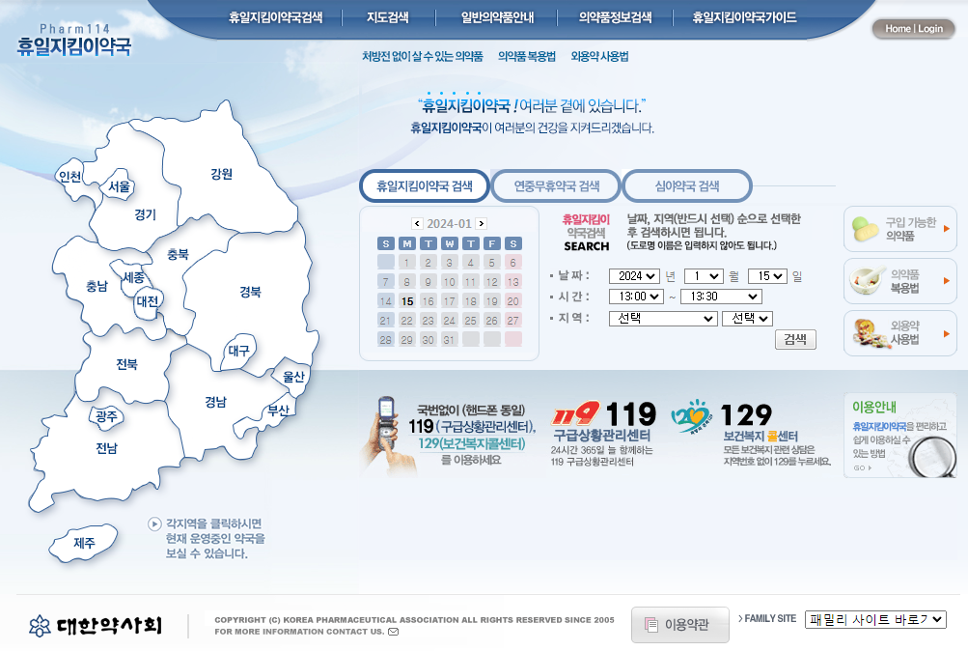
Task: Click the 대한약사회 logo
Action: tap(96, 626)
